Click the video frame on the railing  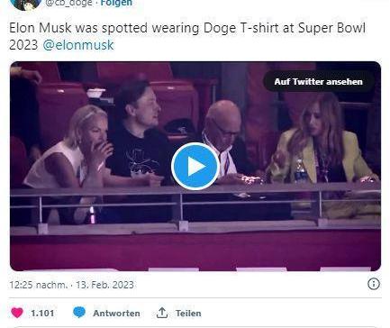coord(195,205)
